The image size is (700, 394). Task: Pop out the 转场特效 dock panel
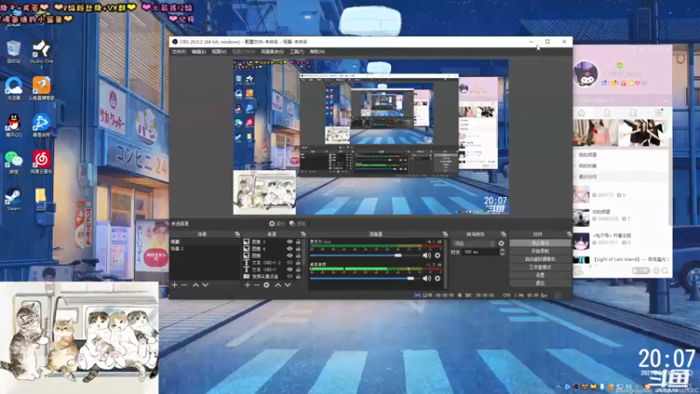coord(504,234)
